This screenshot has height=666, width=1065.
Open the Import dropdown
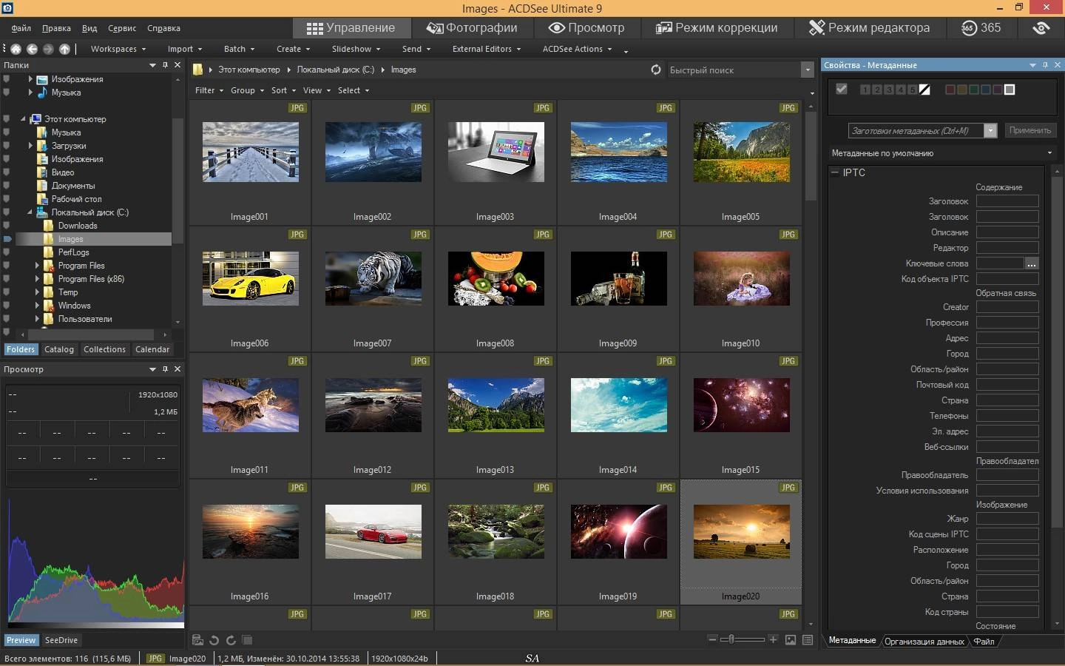184,49
